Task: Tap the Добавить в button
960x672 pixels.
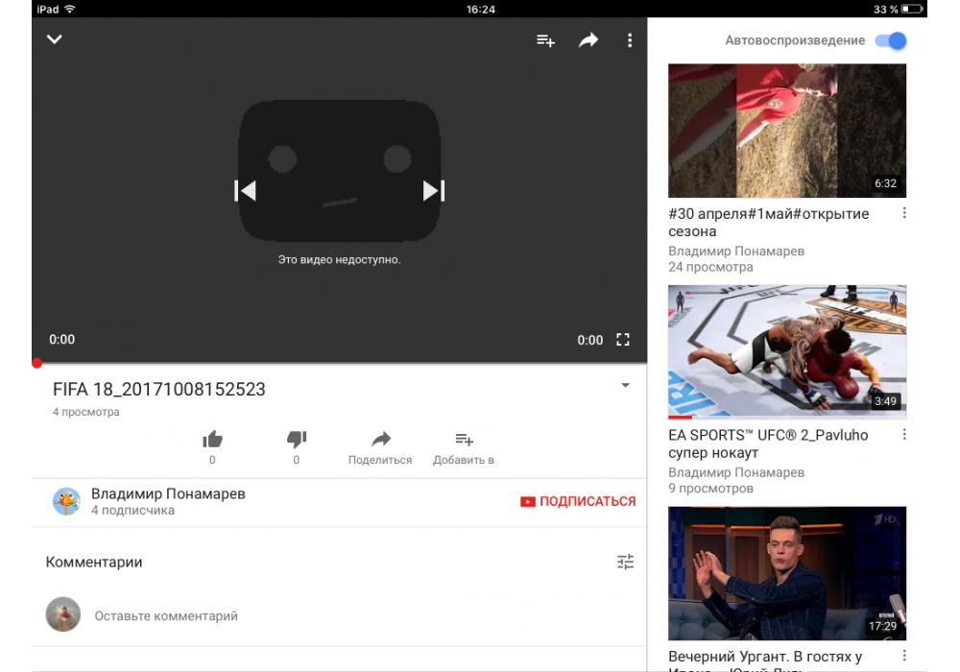Action: coord(464,447)
